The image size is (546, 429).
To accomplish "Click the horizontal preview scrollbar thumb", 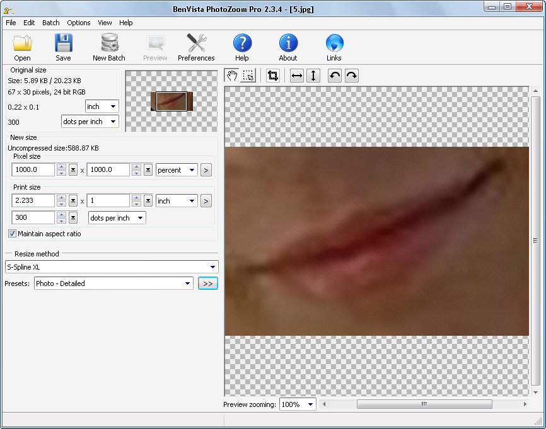I will coord(424,404).
